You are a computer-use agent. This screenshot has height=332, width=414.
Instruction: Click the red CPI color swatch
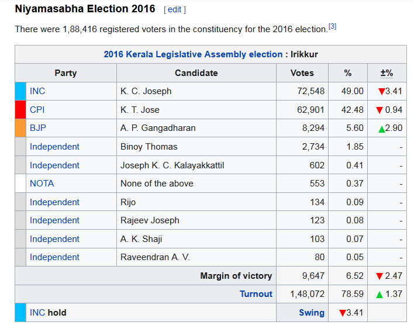[20, 110]
